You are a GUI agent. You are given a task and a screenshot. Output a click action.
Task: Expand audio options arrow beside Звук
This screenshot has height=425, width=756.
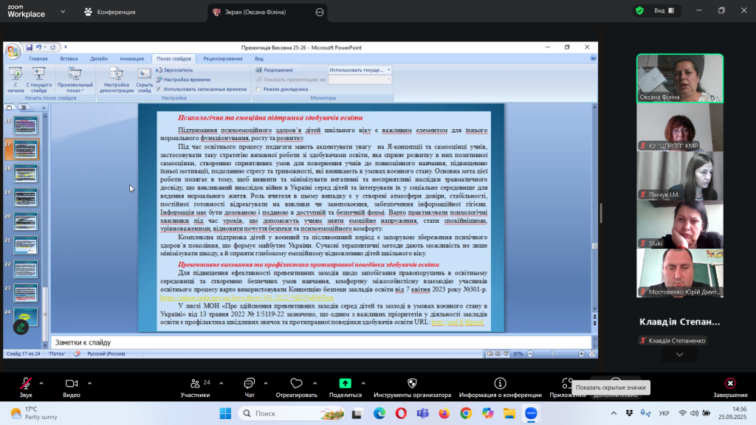(x=41, y=384)
